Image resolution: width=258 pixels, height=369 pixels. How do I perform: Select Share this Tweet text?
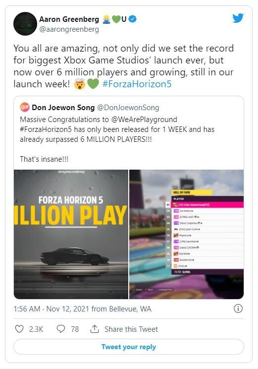[x=131, y=329]
